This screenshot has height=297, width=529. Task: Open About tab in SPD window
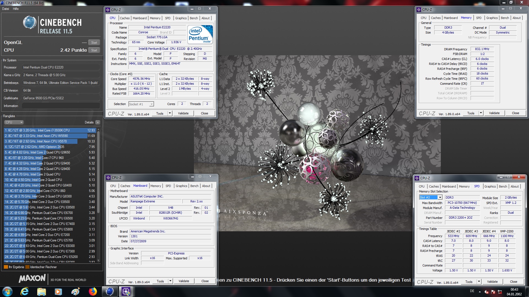click(515, 186)
